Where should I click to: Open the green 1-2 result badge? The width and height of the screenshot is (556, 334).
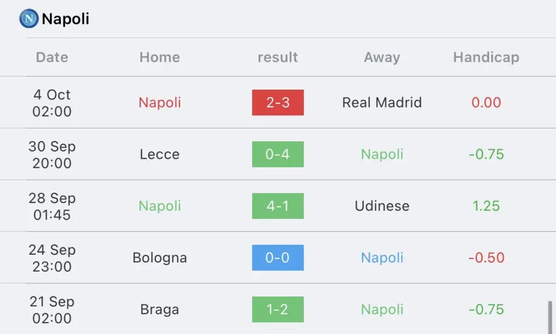click(x=278, y=309)
